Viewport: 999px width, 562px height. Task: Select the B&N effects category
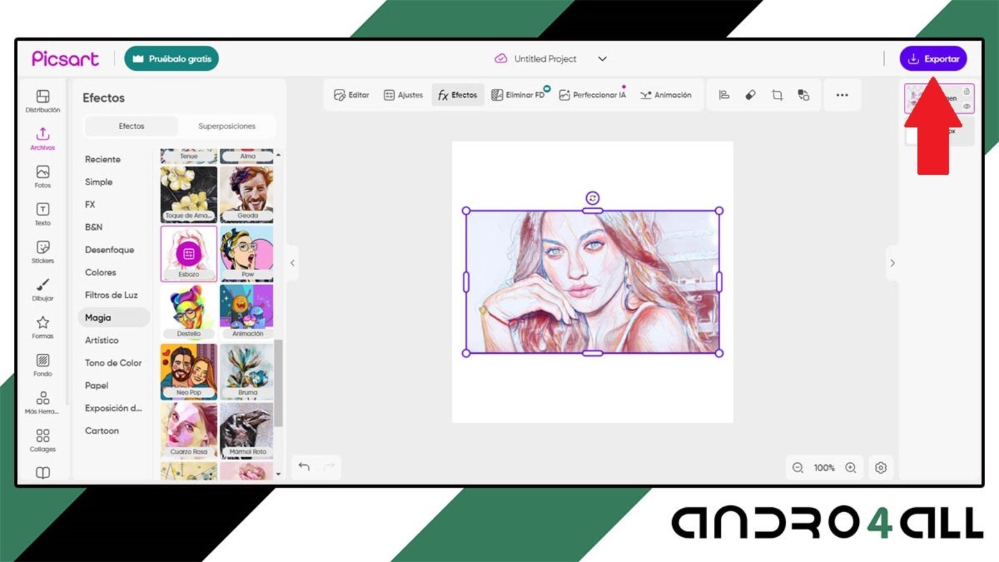[94, 227]
